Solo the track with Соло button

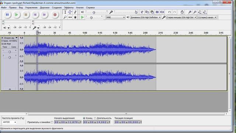click(13, 47)
